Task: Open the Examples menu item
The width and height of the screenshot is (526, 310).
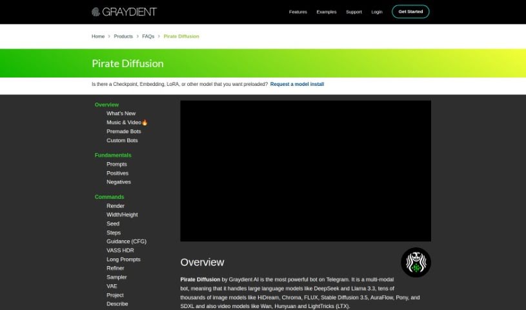Action: coord(327,12)
